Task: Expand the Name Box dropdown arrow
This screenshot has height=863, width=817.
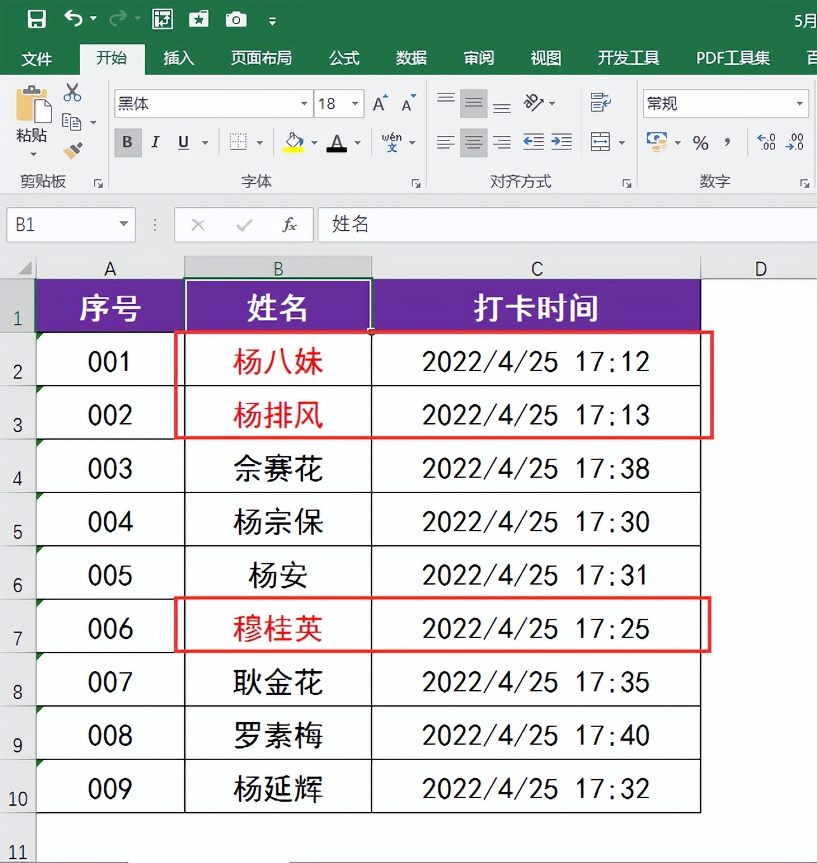Action: (124, 224)
